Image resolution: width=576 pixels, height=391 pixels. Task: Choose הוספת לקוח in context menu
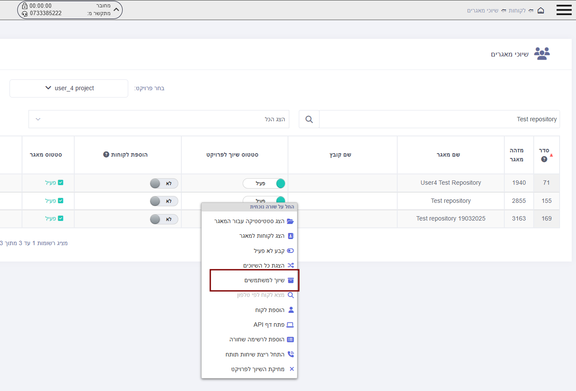tap(269, 310)
